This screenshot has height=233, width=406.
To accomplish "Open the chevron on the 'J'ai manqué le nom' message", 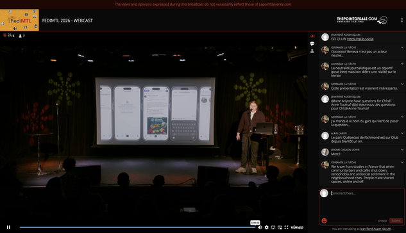I will 402,116.
